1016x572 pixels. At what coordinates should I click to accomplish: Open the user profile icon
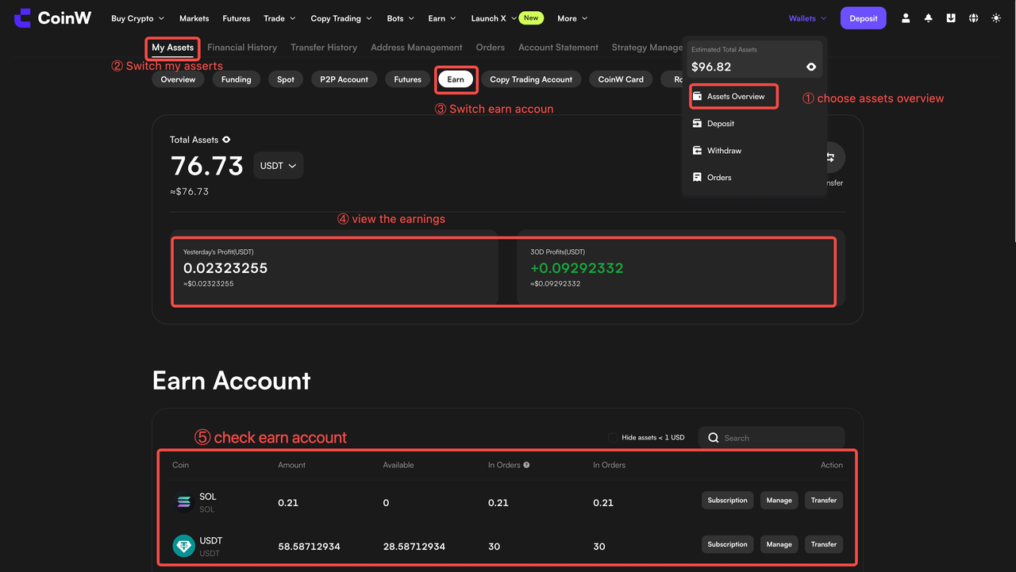coord(906,18)
